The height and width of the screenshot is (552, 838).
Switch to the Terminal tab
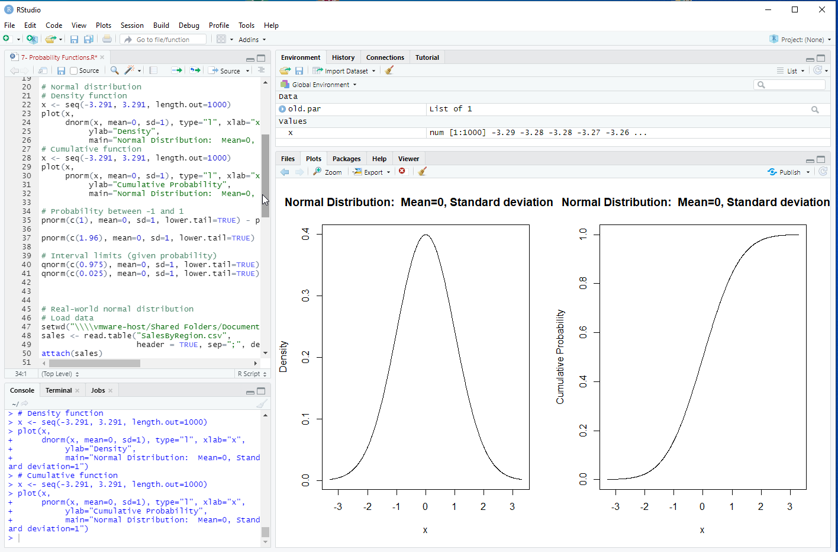(59, 390)
